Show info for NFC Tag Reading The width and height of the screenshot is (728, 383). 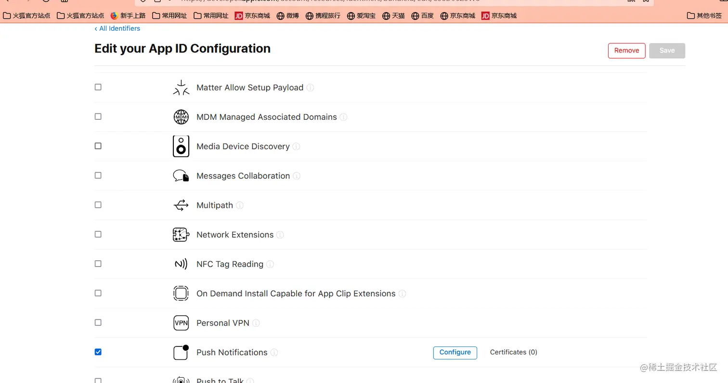(x=270, y=264)
